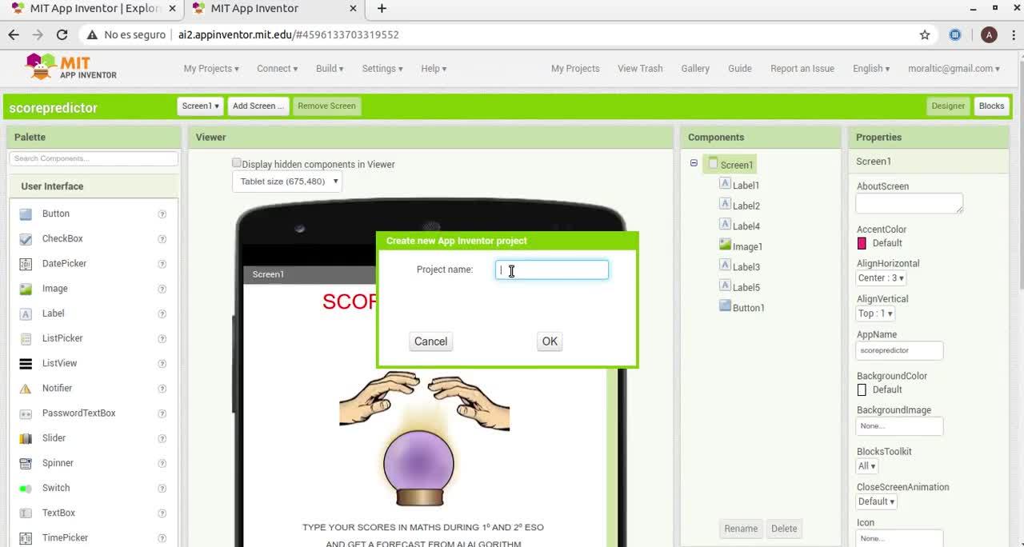
Task: Open the Chrome profile avatar
Action: (x=989, y=34)
